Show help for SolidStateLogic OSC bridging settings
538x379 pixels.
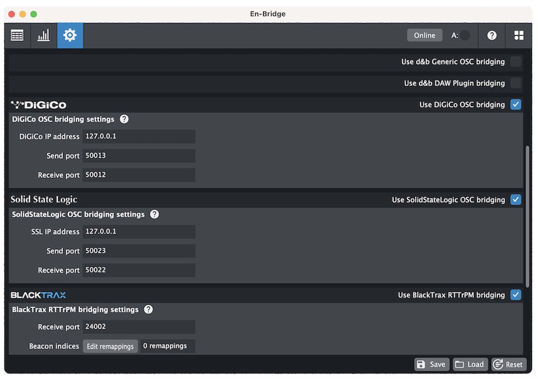tap(154, 214)
